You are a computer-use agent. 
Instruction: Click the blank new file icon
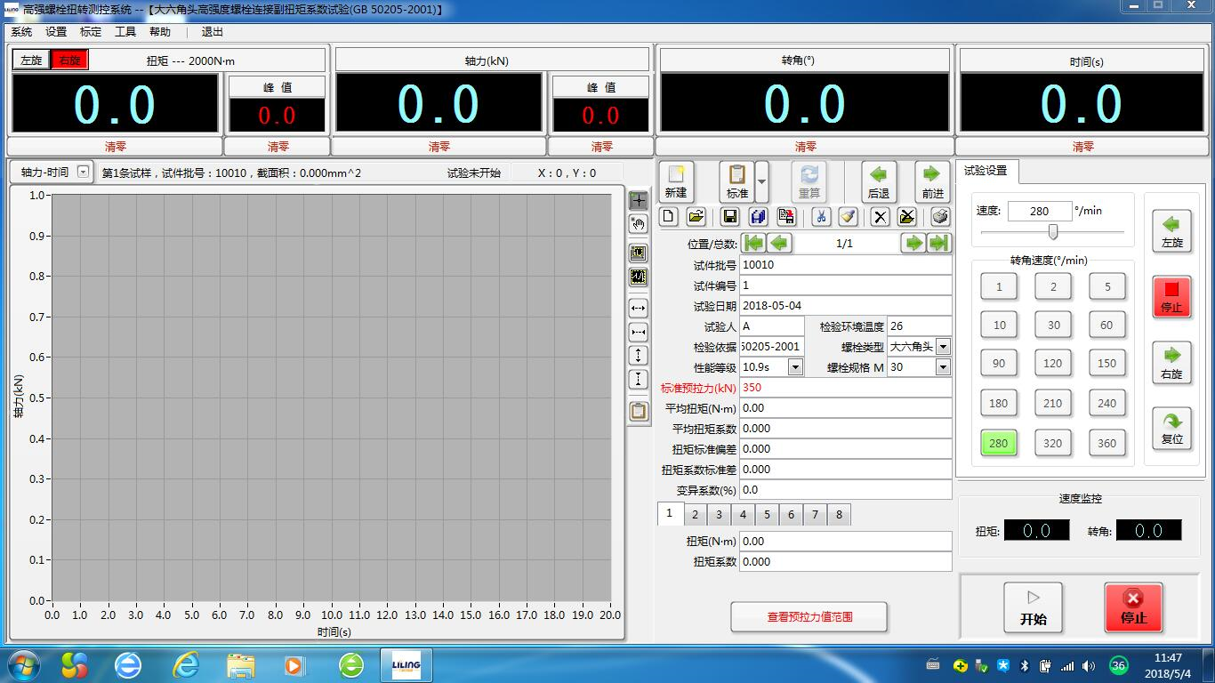click(x=669, y=216)
